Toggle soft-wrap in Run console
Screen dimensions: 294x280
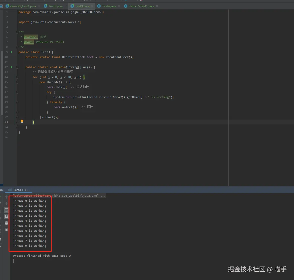tap(6, 210)
